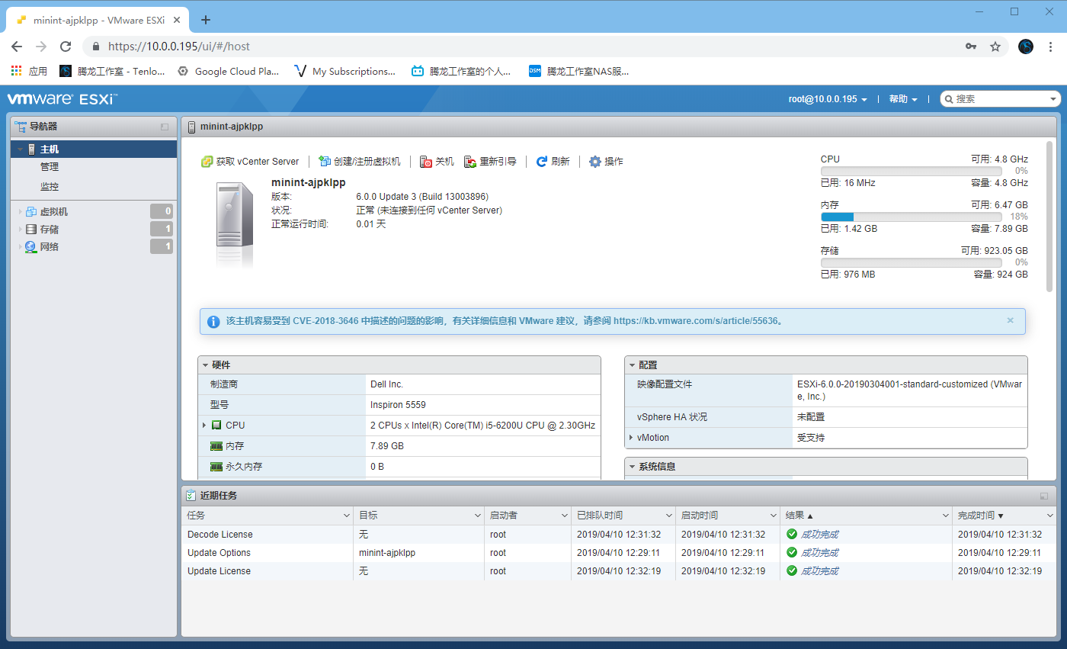Select the Update License task row
The image size is (1067, 649).
coord(619,571)
